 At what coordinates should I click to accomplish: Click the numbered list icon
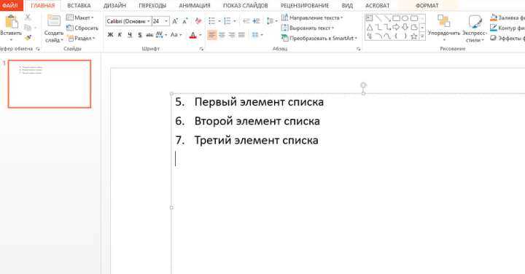click(227, 21)
